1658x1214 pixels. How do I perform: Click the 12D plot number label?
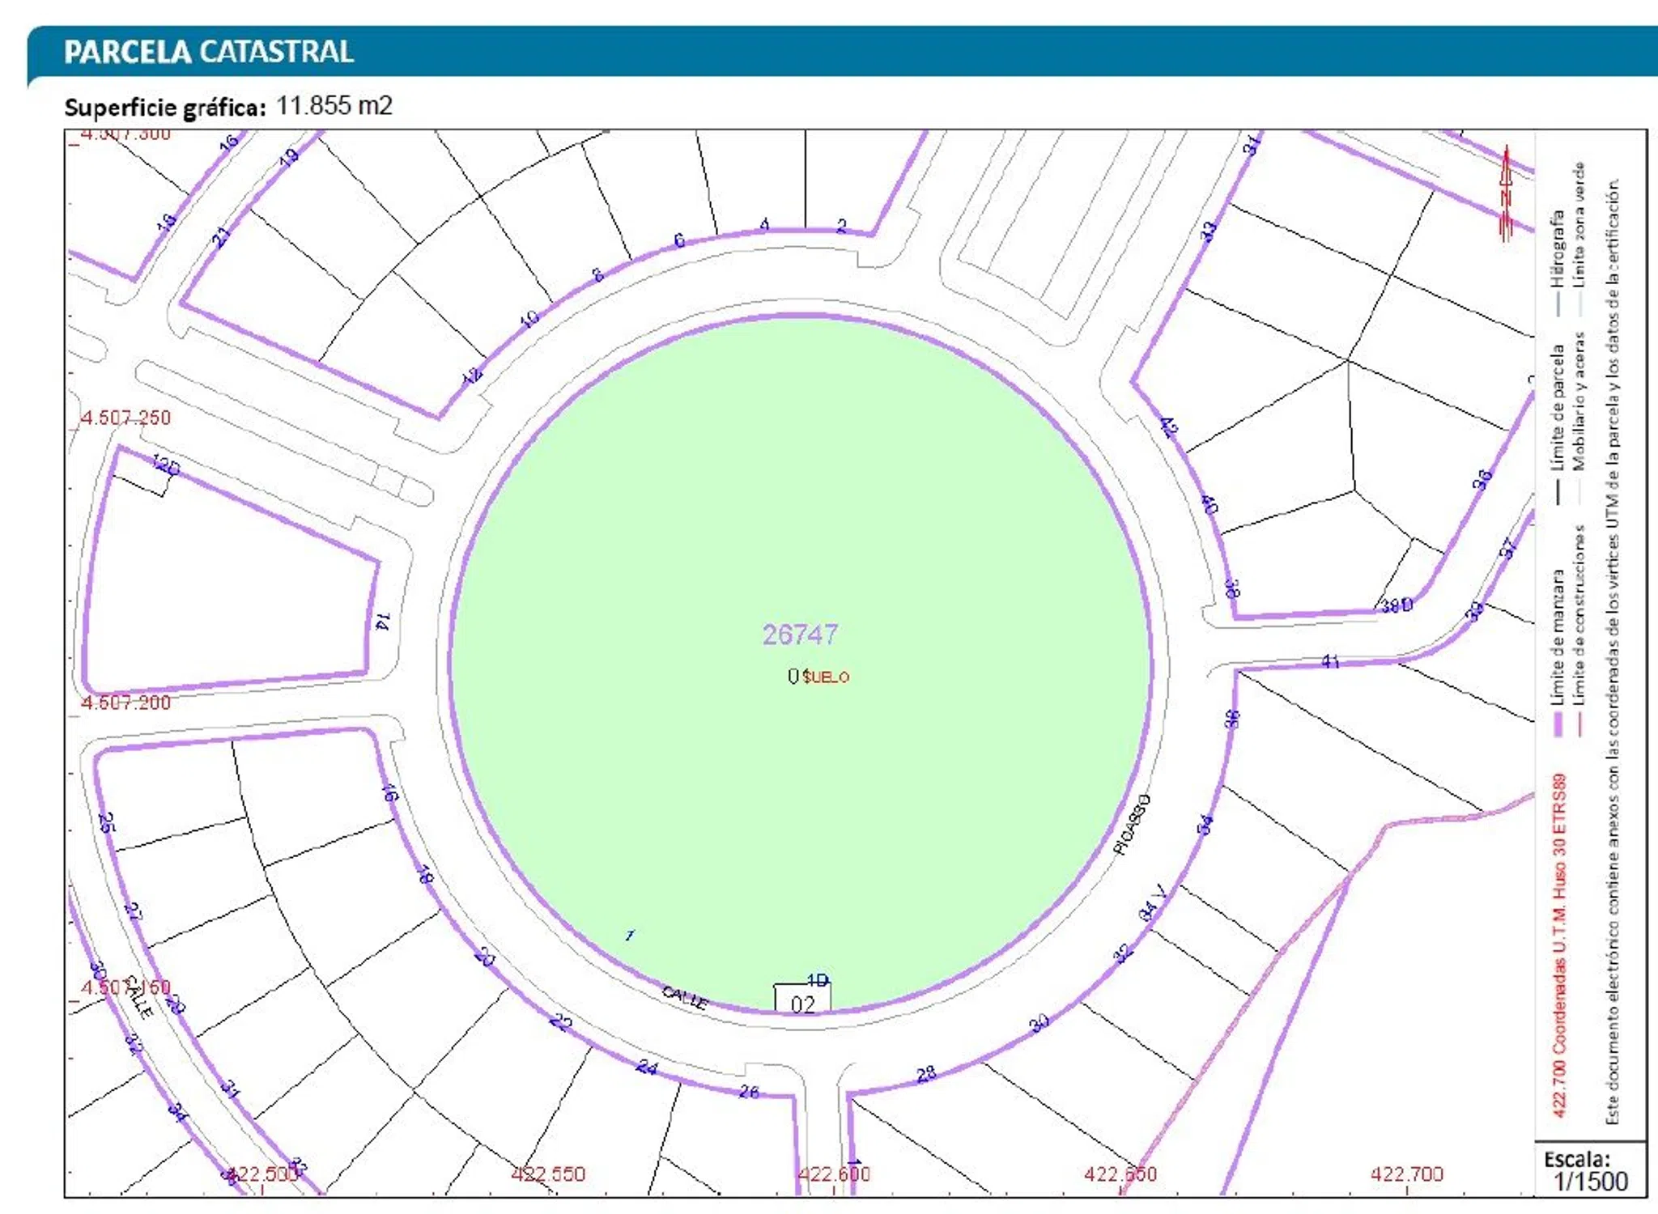pyautogui.click(x=166, y=466)
